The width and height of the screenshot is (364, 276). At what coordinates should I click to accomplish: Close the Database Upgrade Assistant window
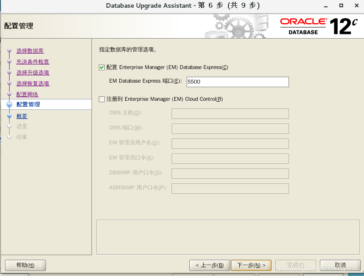click(357, 5)
